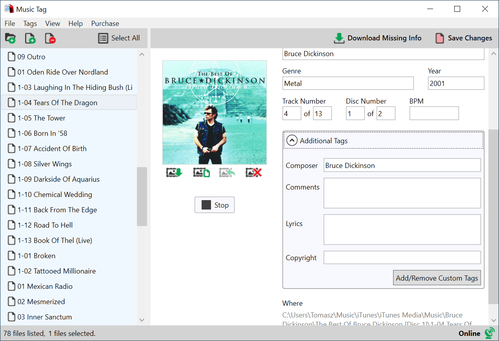The image size is (499, 341).
Task: Click file list scrollbar thumb
Action: [x=142, y=197]
